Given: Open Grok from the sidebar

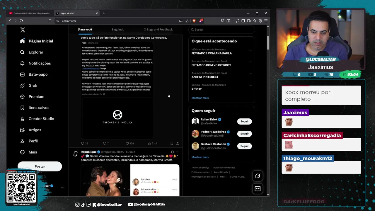Looking at the screenshot, I should click(x=29, y=86).
